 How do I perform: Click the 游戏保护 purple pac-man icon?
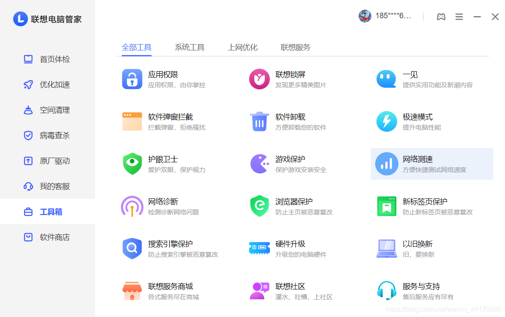pos(260,164)
